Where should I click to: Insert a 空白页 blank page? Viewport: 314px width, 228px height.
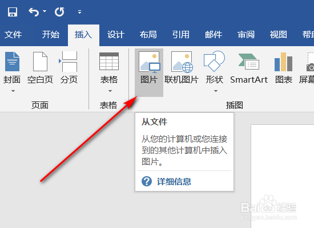coord(40,68)
